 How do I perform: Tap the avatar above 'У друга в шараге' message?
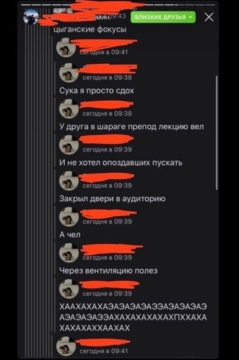pyautogui.click(x=69, y=108)
